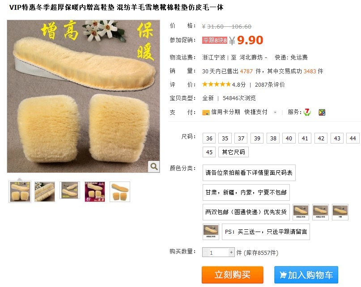
Task: Select first insole color swatch thumbnail
Action: coord(301,212)
